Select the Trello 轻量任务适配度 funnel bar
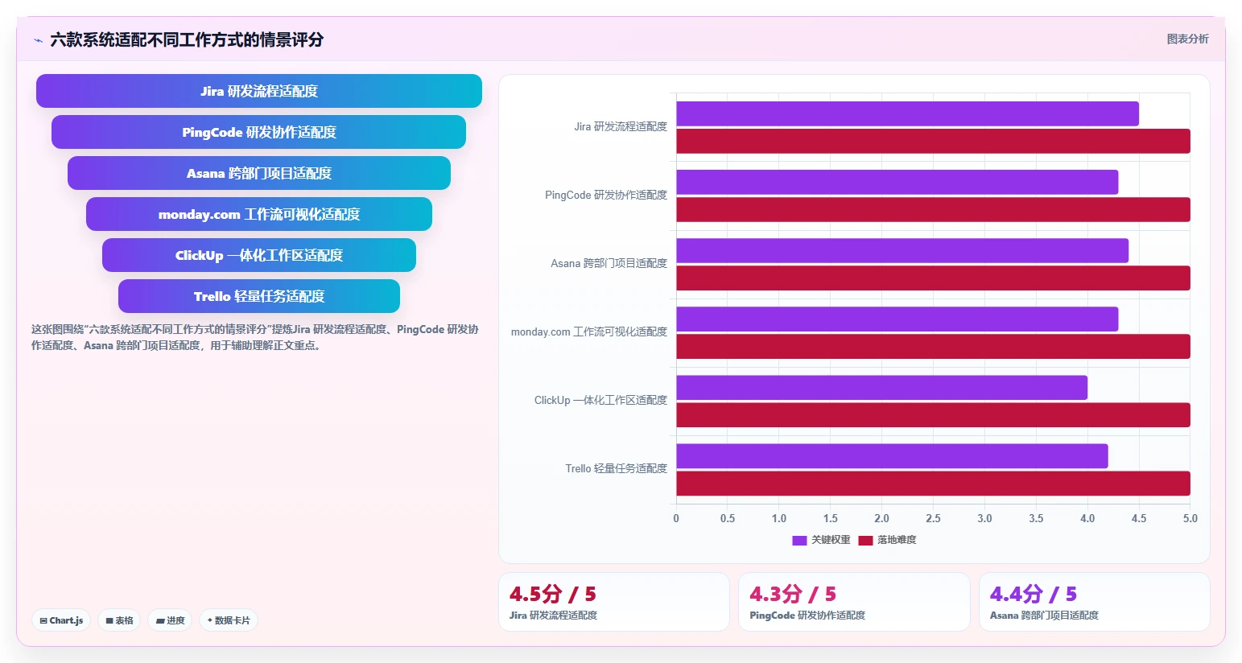This screenshot has width=1242, height=663. tap(259, 296)
